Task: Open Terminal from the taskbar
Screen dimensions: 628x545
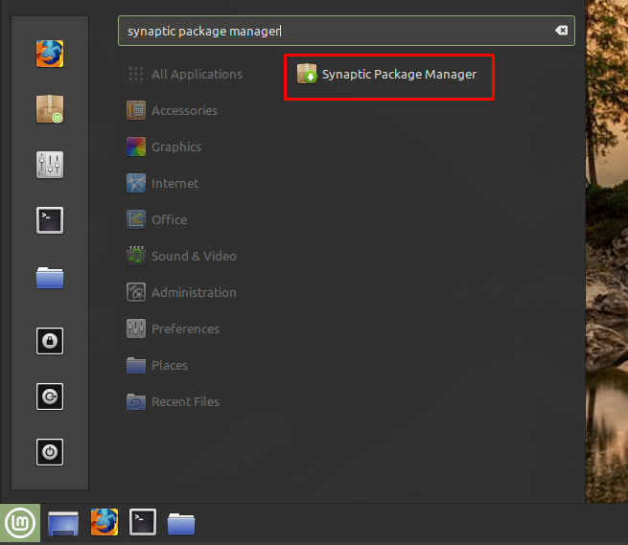Action: click(x=143, y=522)
